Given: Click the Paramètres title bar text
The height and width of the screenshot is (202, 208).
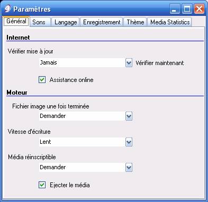Looking at the screenshot, I should point(32,9).
